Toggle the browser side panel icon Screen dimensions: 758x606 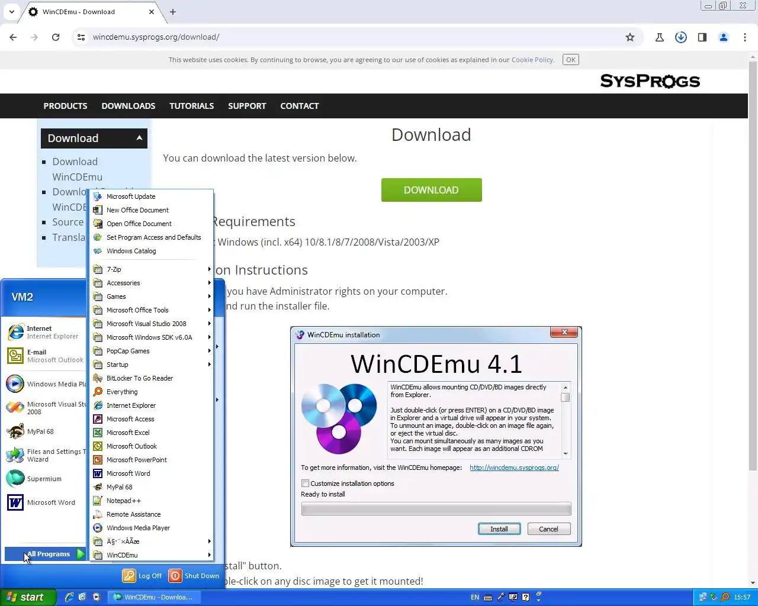[x=702, y=37]
